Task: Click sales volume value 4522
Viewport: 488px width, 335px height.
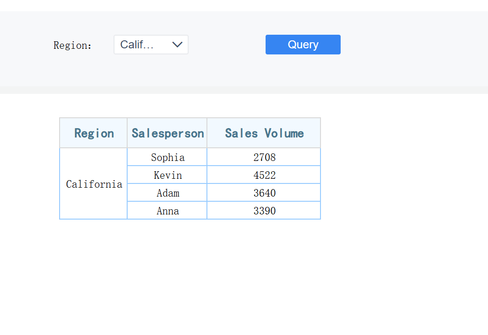Action: click(264, 175)
